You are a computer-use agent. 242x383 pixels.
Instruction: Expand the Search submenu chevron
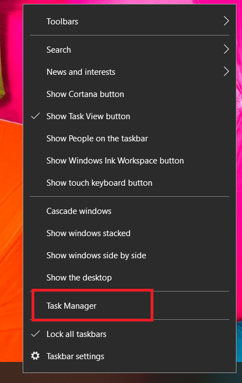tap(226, 49)
